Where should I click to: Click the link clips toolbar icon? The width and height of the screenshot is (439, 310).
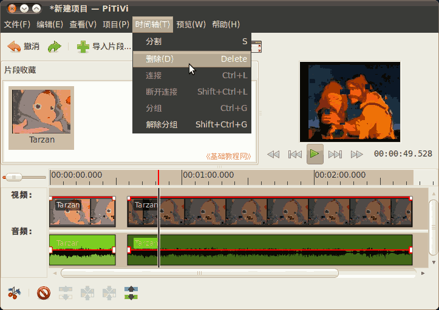87,293
